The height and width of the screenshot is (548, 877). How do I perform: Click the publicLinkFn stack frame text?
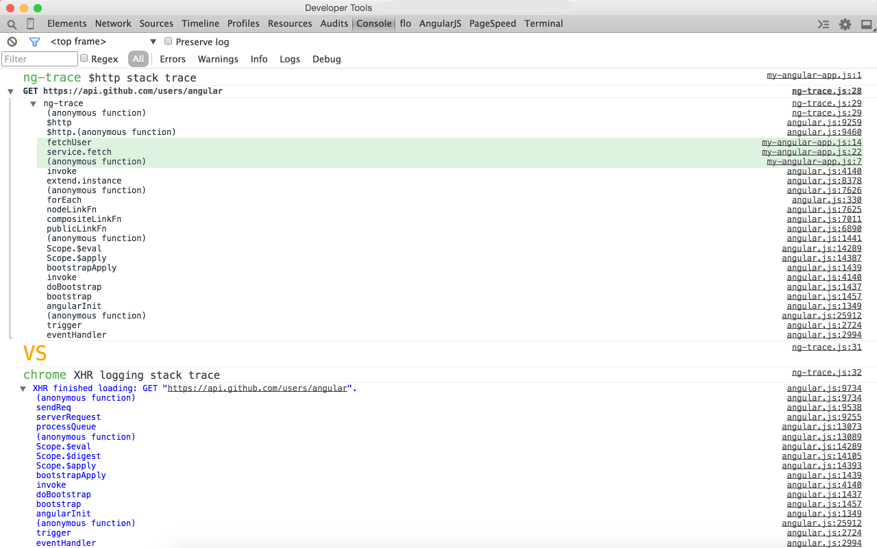[x=76, y=229]
